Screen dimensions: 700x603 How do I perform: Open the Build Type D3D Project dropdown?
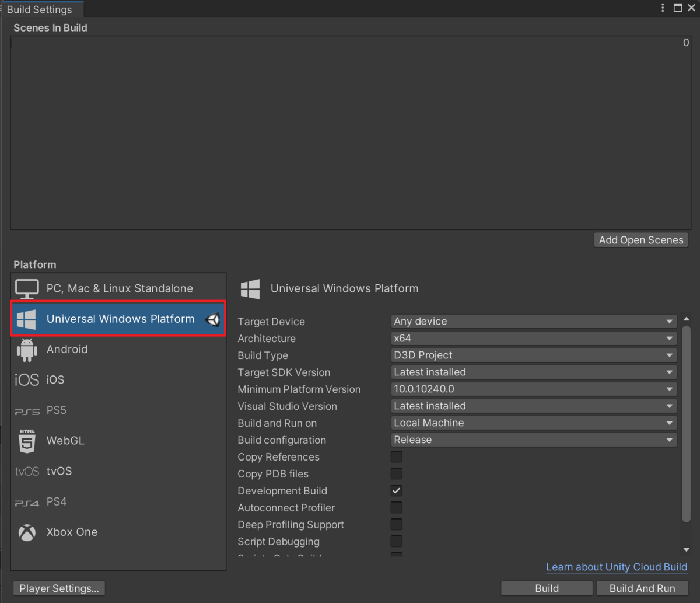pos(534,355)
